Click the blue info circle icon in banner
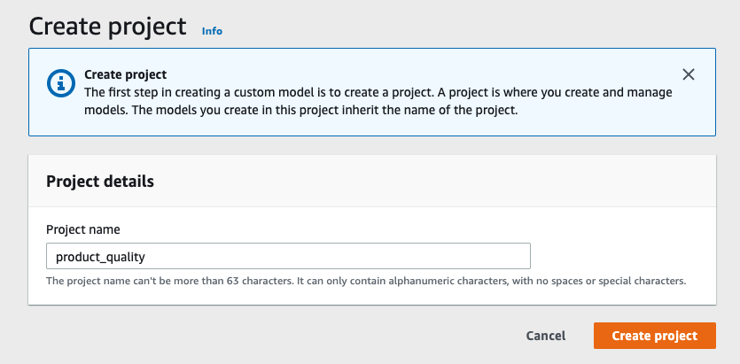 coord(59,84)
